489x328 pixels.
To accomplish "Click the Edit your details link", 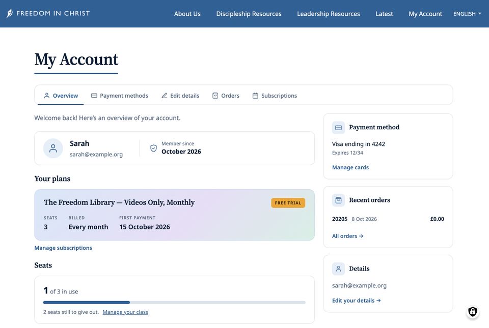I will pos(356,301).
